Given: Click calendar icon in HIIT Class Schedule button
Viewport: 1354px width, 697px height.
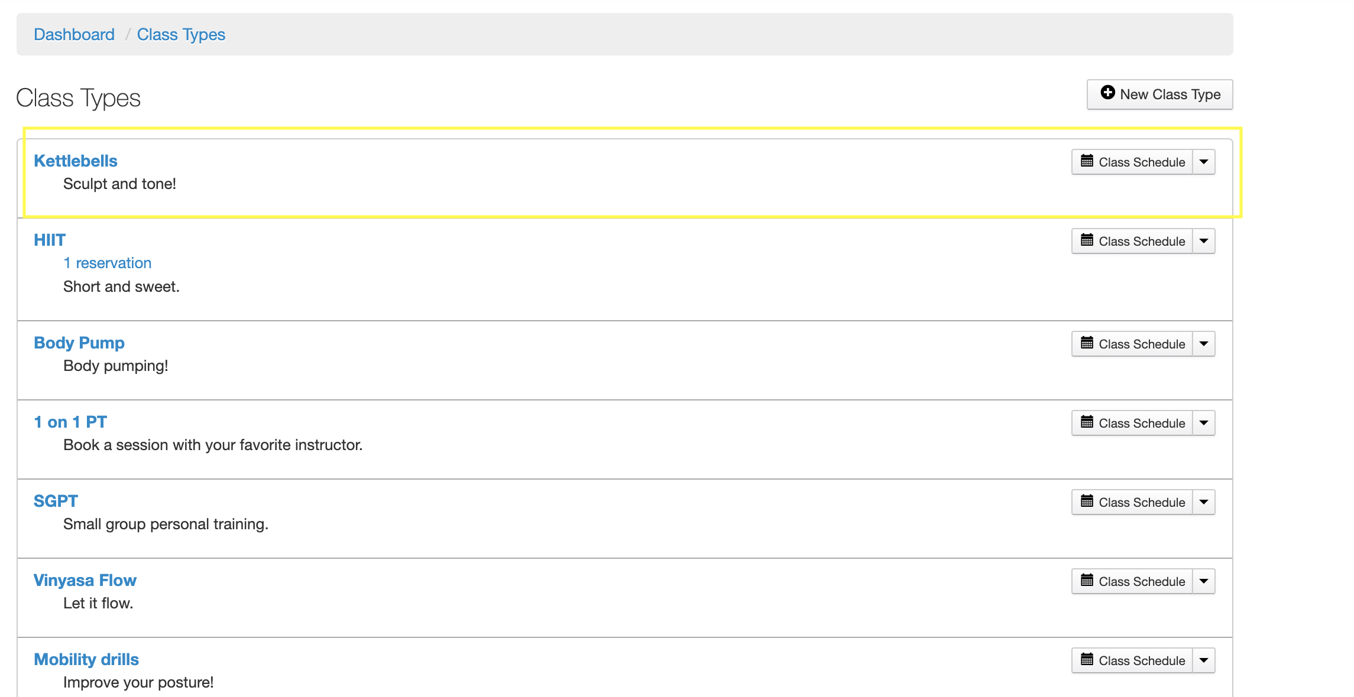Looking at the screenshot, I should [1087, 240].
